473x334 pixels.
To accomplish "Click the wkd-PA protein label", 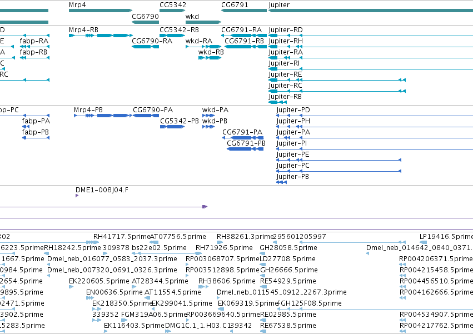I will (x=216, y=110).
